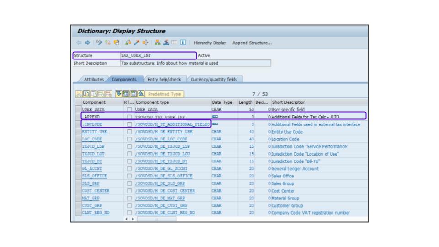Click the forward navigation arrow icon
The width and height of the screenshot is (439, 247).
point(86,43)
